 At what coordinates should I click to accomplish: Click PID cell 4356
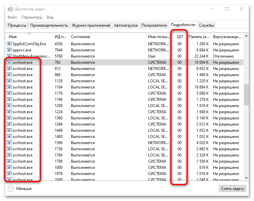(59, 44)
